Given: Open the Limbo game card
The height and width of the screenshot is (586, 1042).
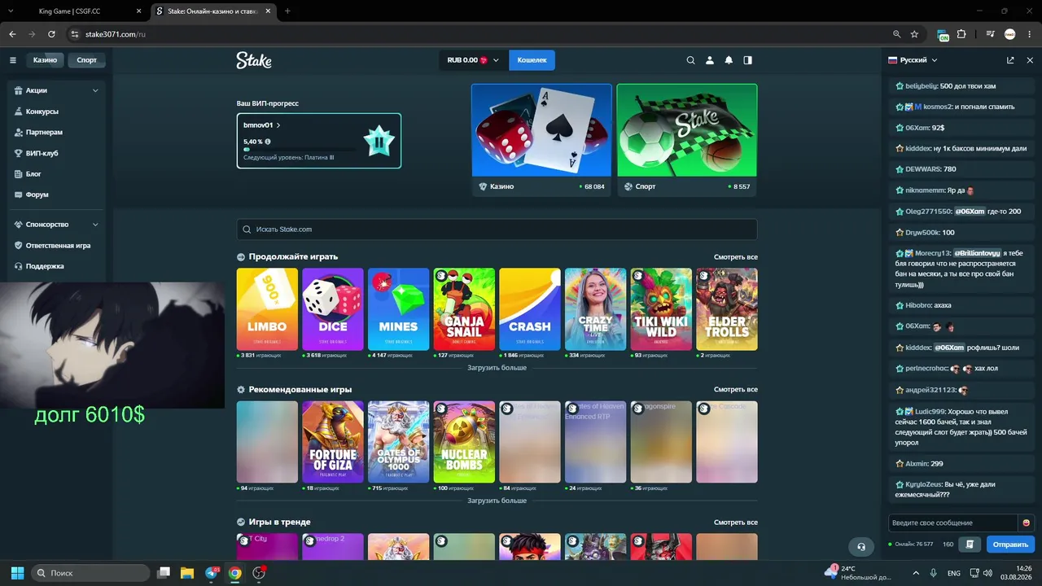Looking at the screenshot, I should 267,309.
